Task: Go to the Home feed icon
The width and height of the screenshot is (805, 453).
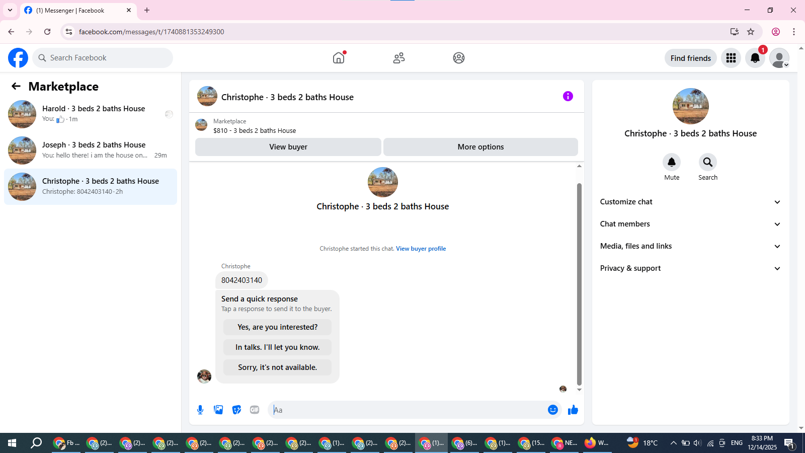Action: pos(339,58)
